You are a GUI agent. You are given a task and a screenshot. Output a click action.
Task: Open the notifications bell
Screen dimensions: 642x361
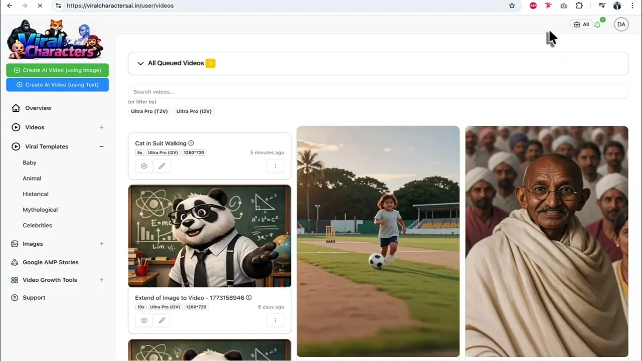(x=597, y=24)
